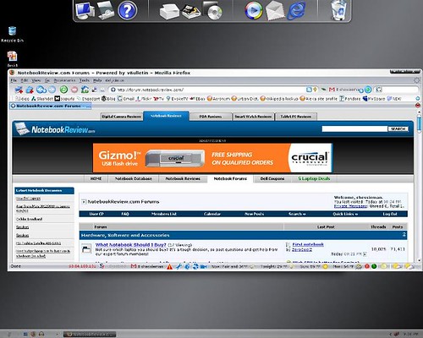Select the NotebookReview.com Forums browser tab

click(x=51, y=106)
